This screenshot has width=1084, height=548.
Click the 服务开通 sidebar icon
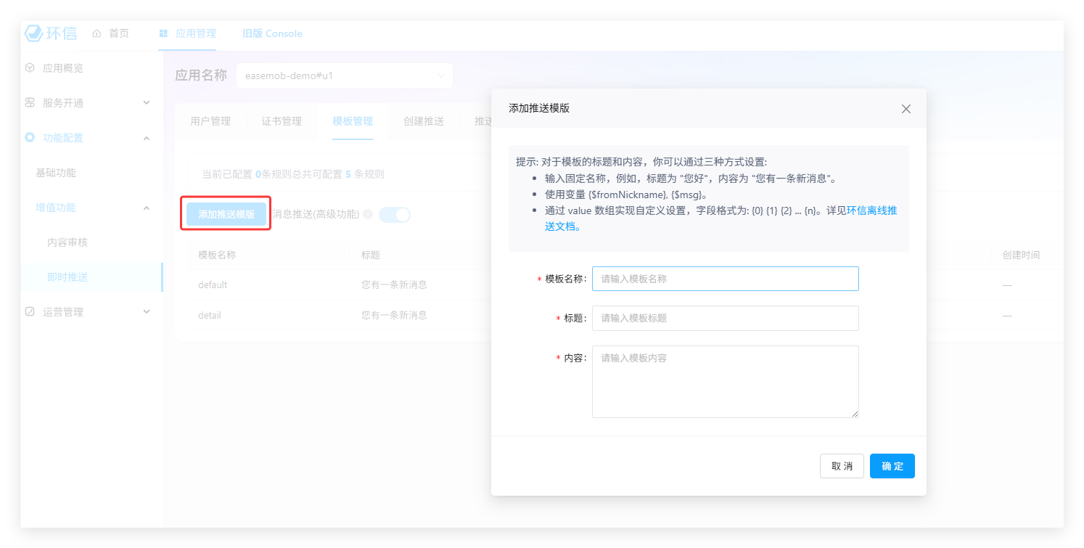click(30, 103)
